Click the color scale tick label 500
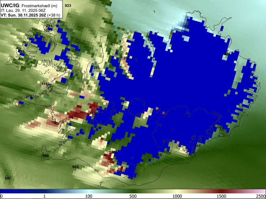The image size is (266, 199). point(133,196)
